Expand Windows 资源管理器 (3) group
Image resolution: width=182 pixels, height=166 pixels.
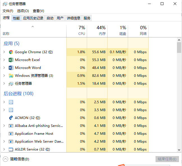[x=4, y=76]
